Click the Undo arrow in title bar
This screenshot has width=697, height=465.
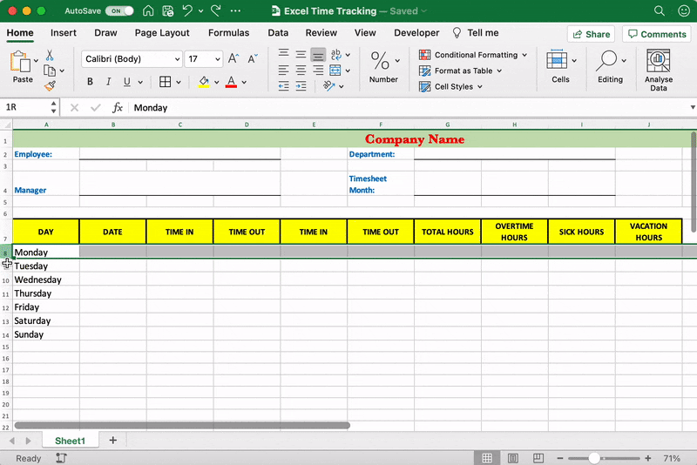coord(187,11)
